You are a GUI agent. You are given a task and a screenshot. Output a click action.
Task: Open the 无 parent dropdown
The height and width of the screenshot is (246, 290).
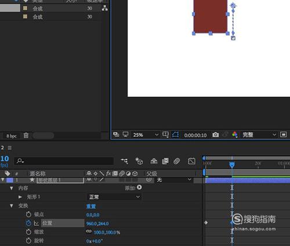pyautogui.click(x=173, y=180)
